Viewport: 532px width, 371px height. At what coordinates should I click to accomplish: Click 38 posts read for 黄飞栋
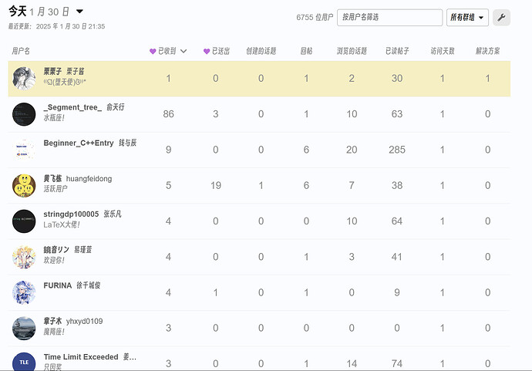(397, 186)
